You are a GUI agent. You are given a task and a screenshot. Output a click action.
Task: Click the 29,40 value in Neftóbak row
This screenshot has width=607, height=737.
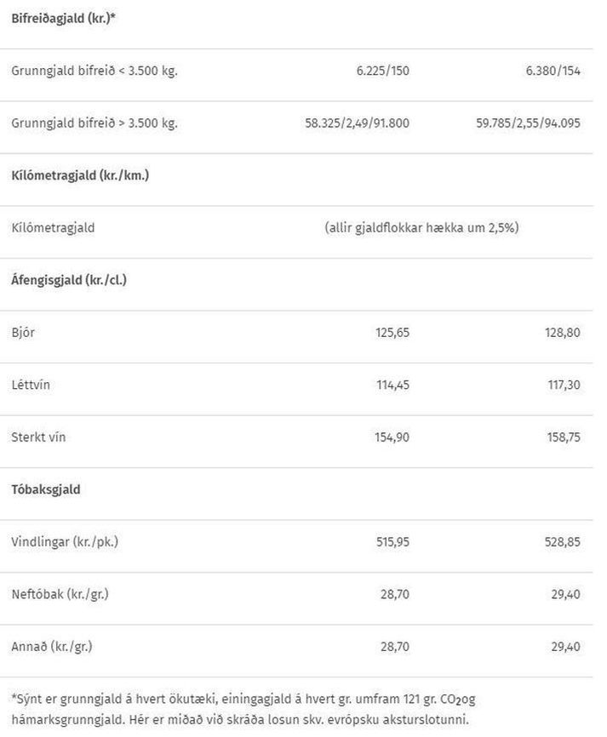tap(565, 594)
